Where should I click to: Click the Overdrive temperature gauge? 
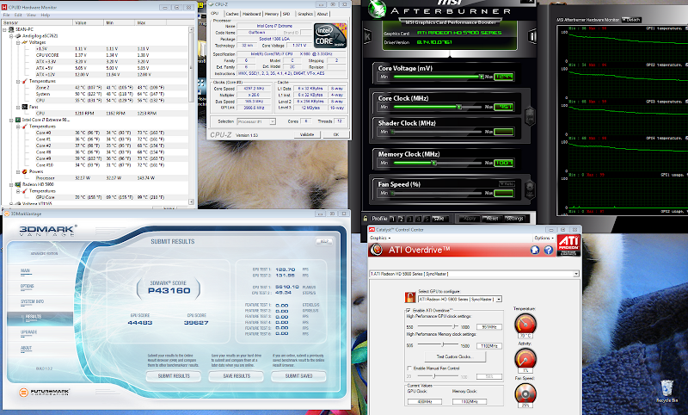click(x=525, y=324)
